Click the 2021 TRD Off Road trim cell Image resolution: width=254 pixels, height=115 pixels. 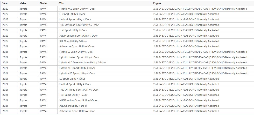click(79, 90)
